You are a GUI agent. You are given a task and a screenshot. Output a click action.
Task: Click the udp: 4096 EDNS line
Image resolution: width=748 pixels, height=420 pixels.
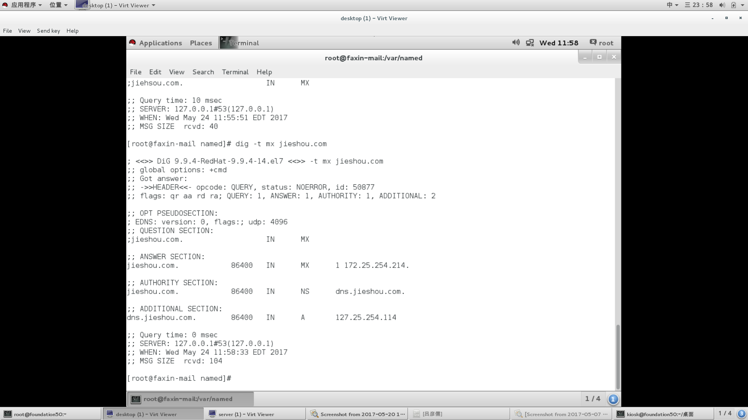click(x=207, y=222)
